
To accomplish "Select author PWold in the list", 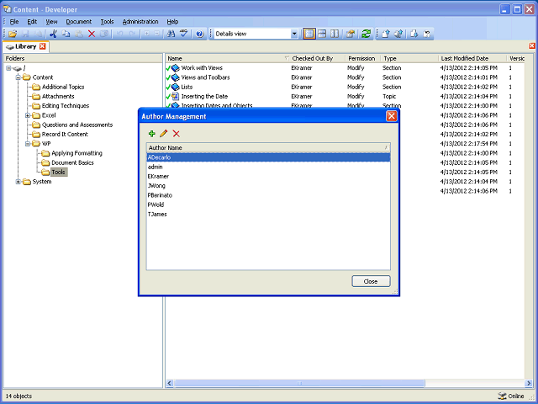I will tap(268, 205).
